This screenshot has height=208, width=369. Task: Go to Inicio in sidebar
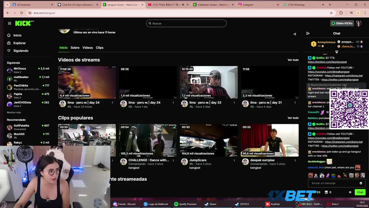click(17, 35)
